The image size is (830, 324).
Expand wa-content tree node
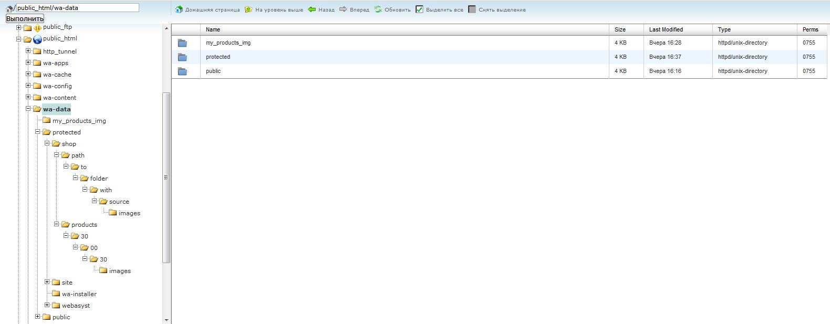click(28, 97)
